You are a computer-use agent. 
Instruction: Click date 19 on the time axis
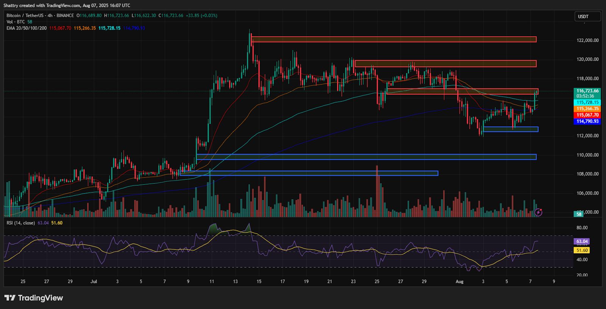coord(306,281)
